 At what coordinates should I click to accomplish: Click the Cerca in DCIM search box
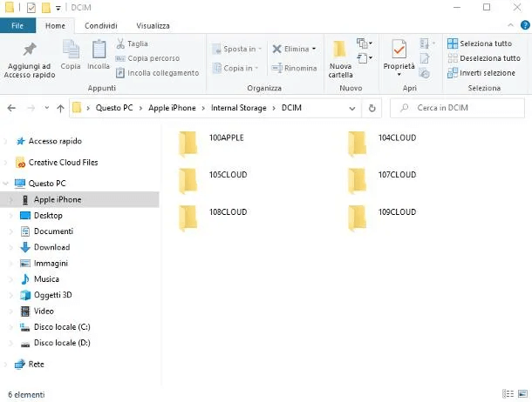(462, 108)
